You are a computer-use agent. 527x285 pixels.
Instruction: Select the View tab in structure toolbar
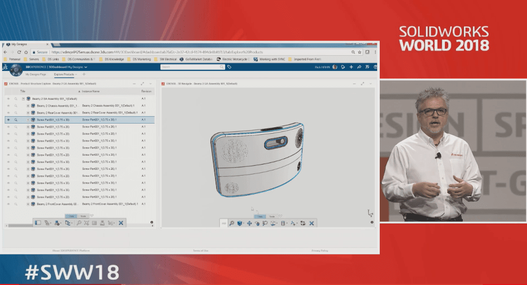click(x=71, y=216)
